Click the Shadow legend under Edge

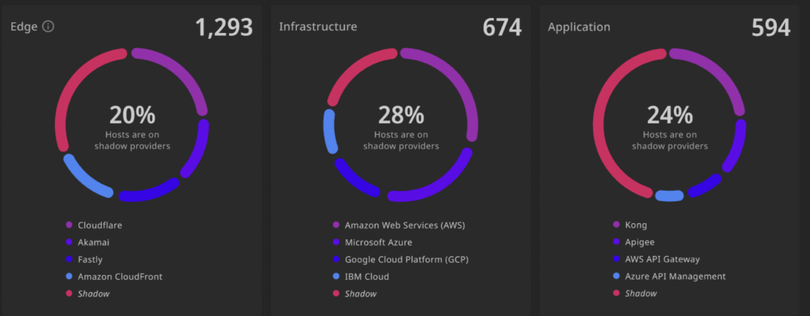click(88, 294)
